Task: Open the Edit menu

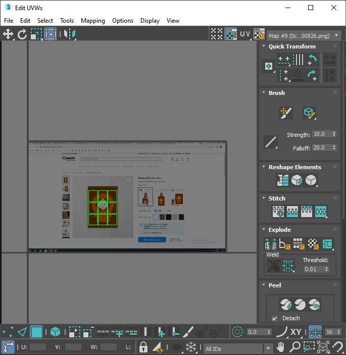Action: click(x=25, y=21)
